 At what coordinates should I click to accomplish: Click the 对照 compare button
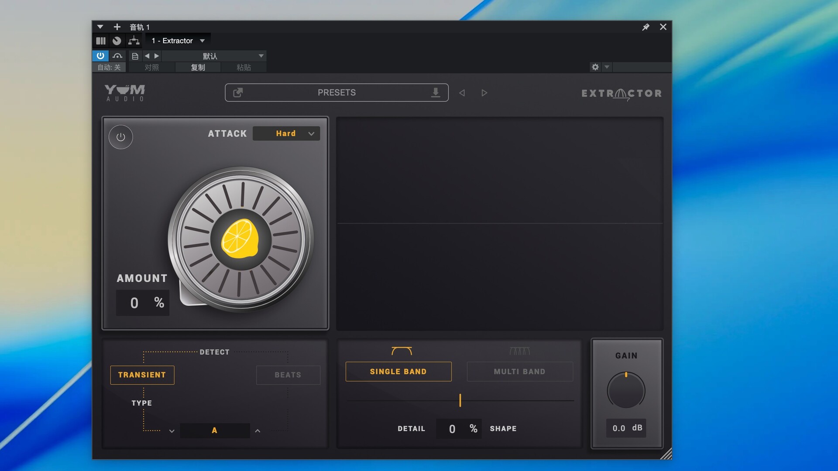click(x=152, y=67)
